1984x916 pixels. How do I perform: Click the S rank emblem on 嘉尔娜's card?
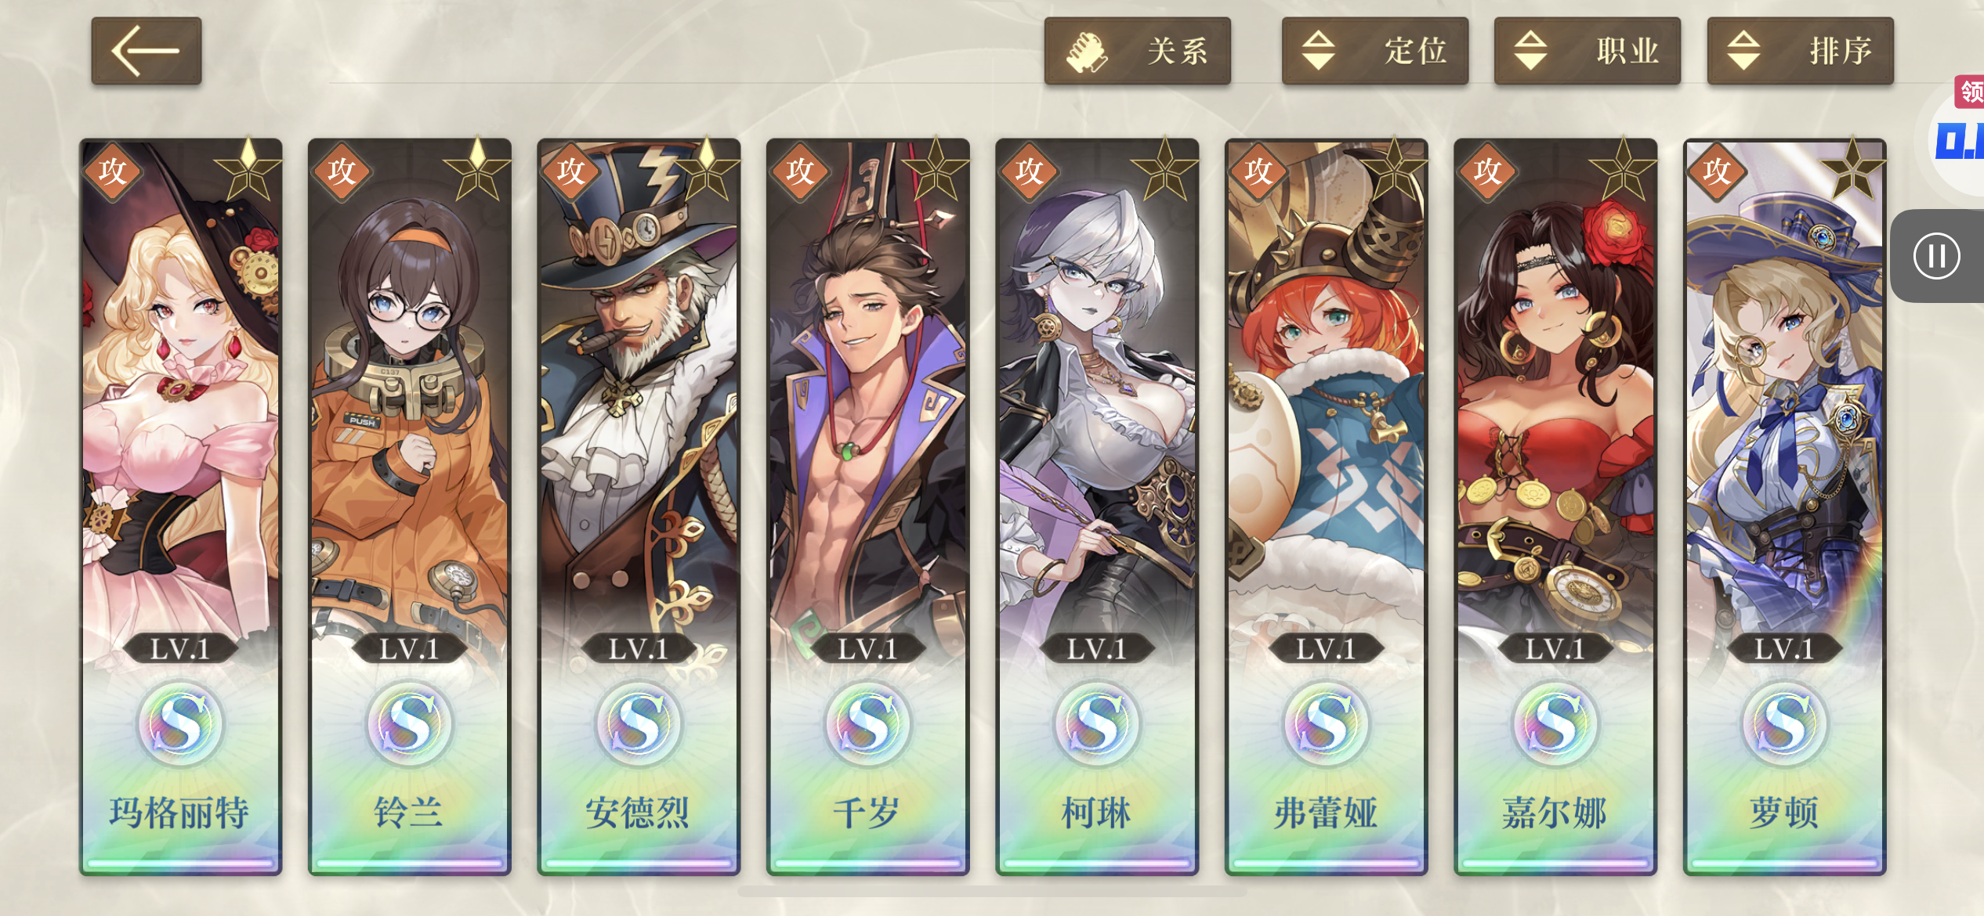point(1555,724)
